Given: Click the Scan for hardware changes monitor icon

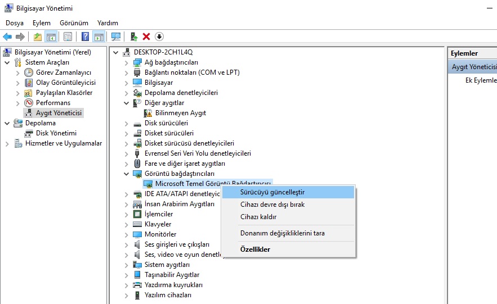Looking at the screenshot, I should pyautogui.click(x=116, y=37).
